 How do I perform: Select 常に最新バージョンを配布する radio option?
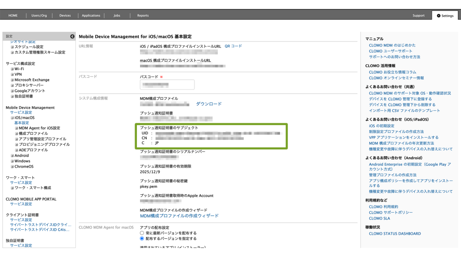(142, 233)
